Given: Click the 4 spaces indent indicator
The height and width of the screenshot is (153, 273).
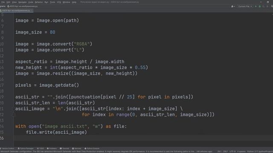Looking at the screenshot, I should point(241,152).
